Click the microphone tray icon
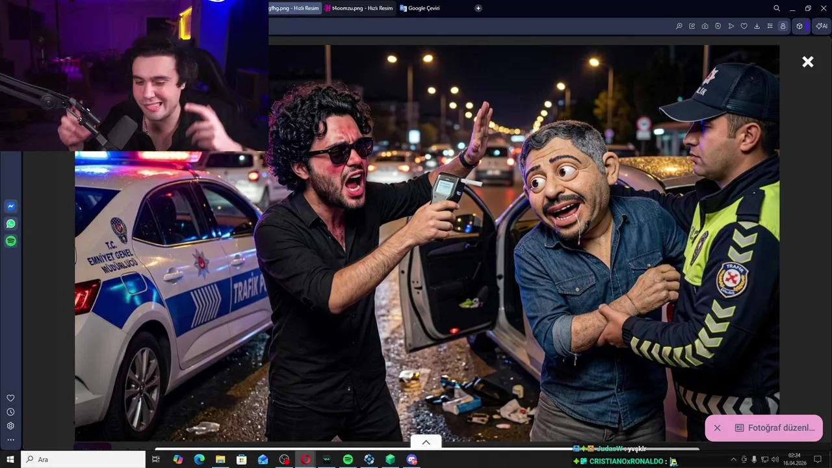 754,460
